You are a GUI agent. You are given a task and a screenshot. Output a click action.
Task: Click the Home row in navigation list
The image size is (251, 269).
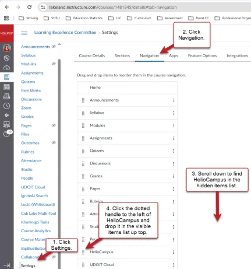127,88
